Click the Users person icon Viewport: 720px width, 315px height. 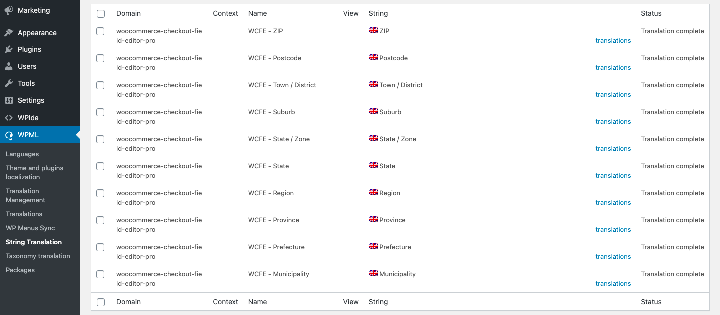click(x=9, y=66)
